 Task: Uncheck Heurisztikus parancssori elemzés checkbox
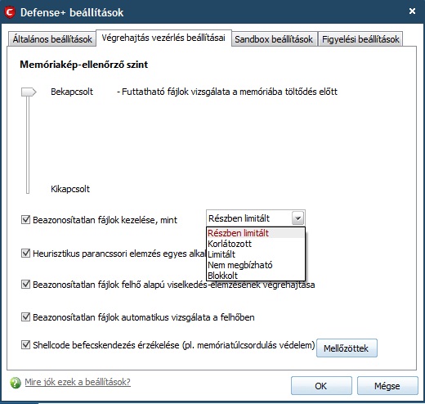(x=25, y=254)
